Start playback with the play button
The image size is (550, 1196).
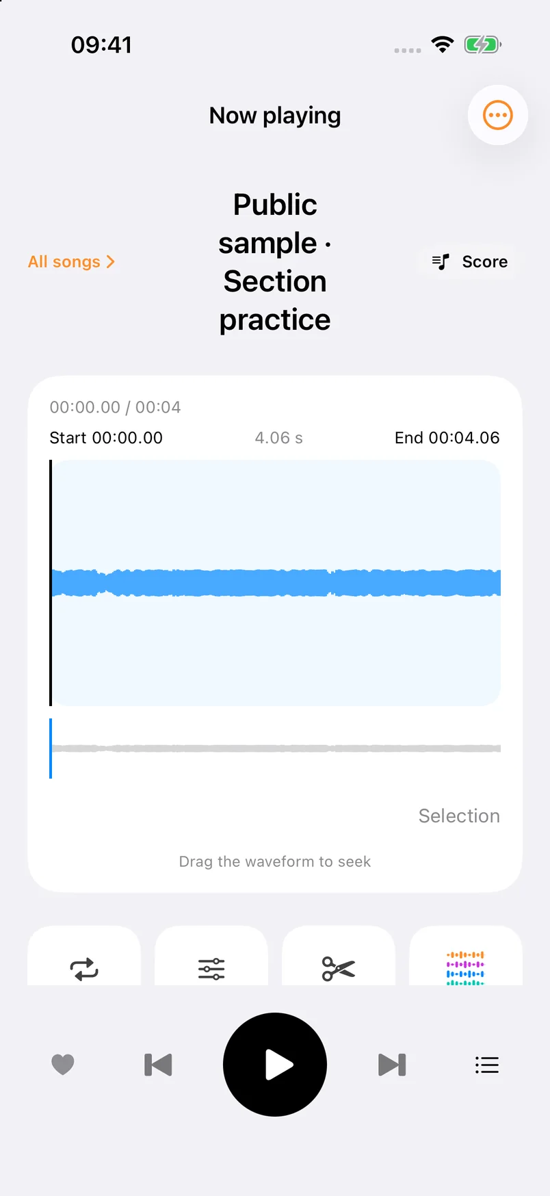[x=275, y=1065]
